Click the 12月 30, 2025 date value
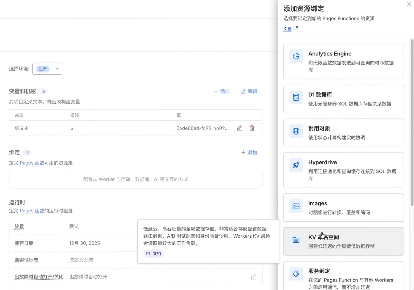The width and height of the screenshot is (414, 290). pyautogui.click(x=84, y=243)
